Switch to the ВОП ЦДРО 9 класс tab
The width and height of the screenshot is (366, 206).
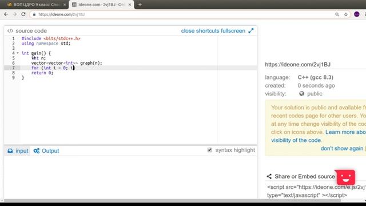[35, 5]
